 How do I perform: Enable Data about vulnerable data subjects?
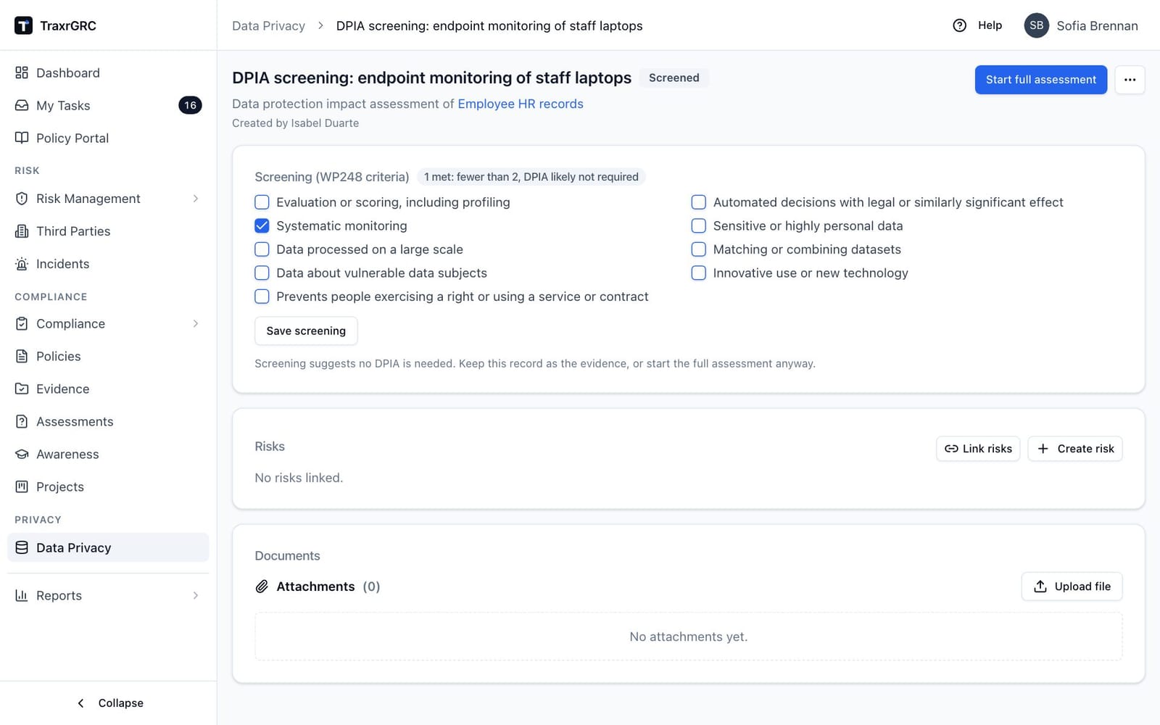click(262, 273)
